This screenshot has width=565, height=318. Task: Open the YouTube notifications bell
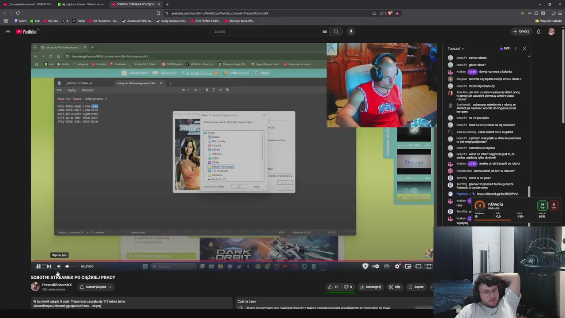pyautogui.click(x=539, y=31)
